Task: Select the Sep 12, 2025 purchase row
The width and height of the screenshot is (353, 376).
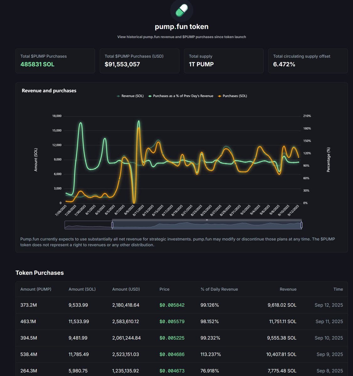Action: click(x=182, y=305)
